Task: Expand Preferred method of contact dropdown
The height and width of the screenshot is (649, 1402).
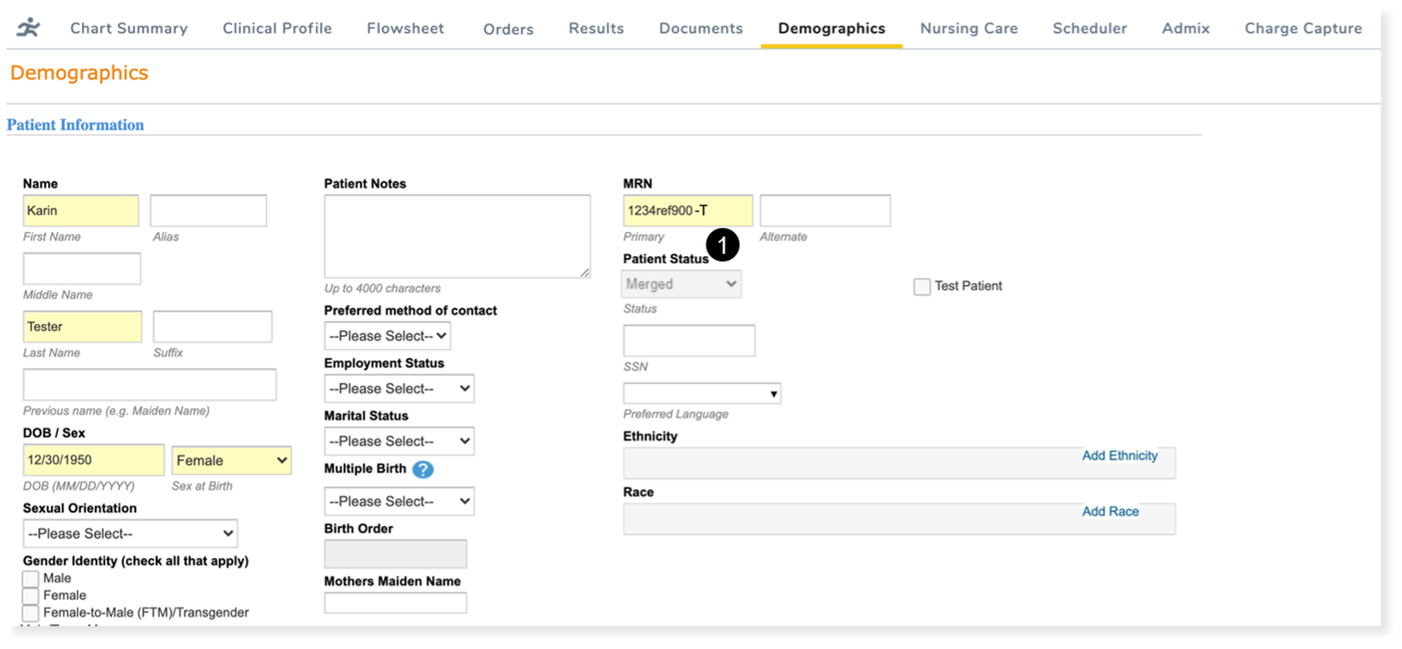Action: 387,336
